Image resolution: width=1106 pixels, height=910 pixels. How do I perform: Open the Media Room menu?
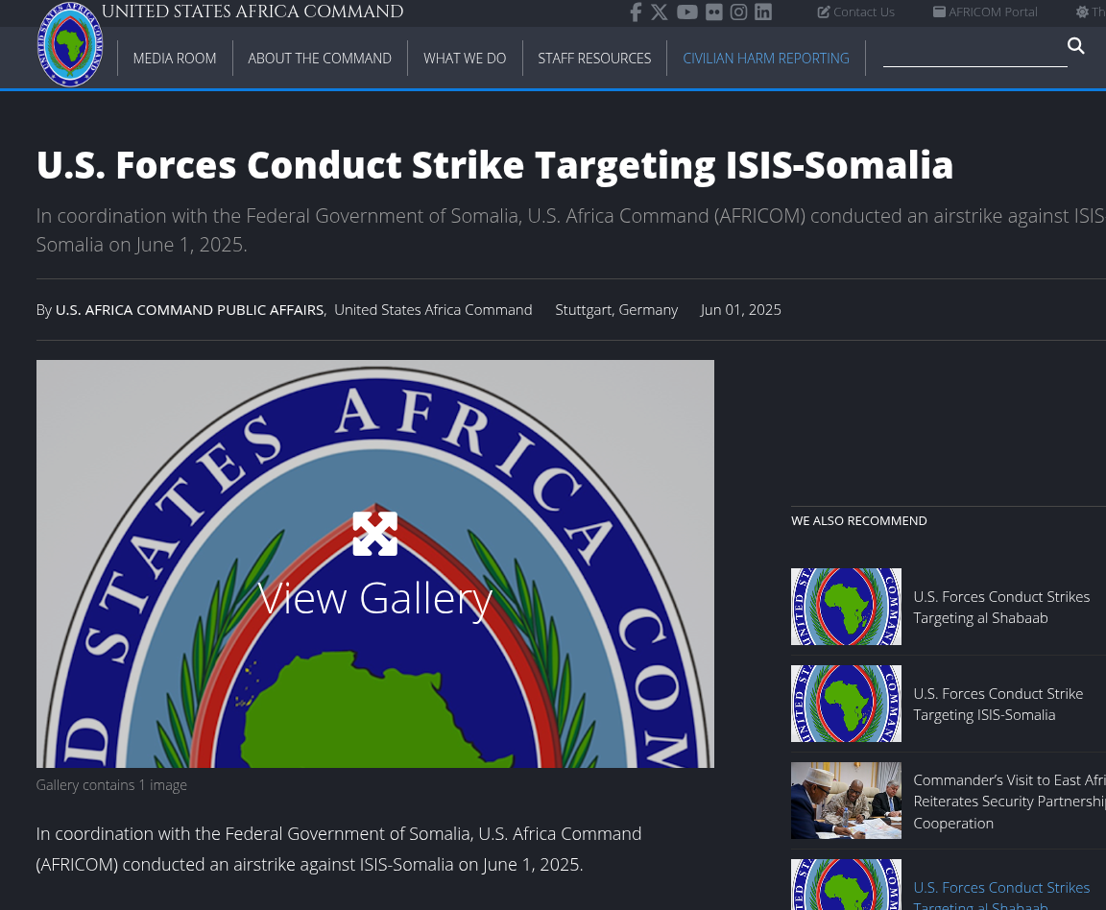(x=175, y=59)
